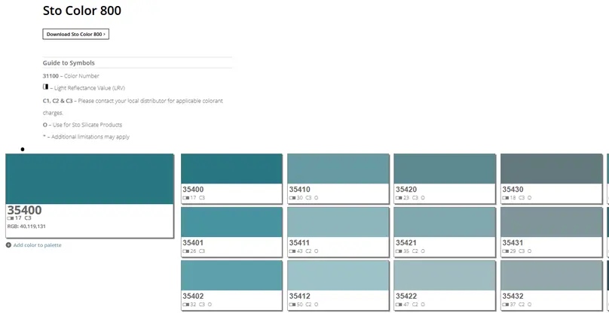Click the plus icon beside Add color to palette
The width and height of the screenshot is (609, 313).
[8, 245]
